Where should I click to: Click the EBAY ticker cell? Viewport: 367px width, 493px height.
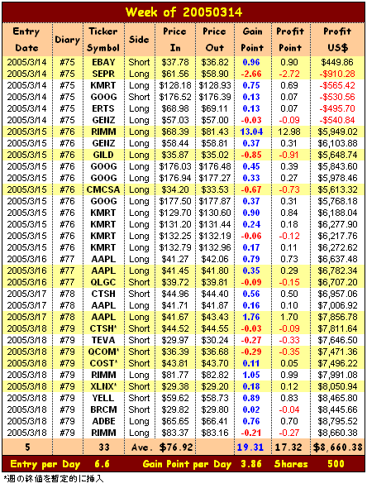tap(103, 62)
